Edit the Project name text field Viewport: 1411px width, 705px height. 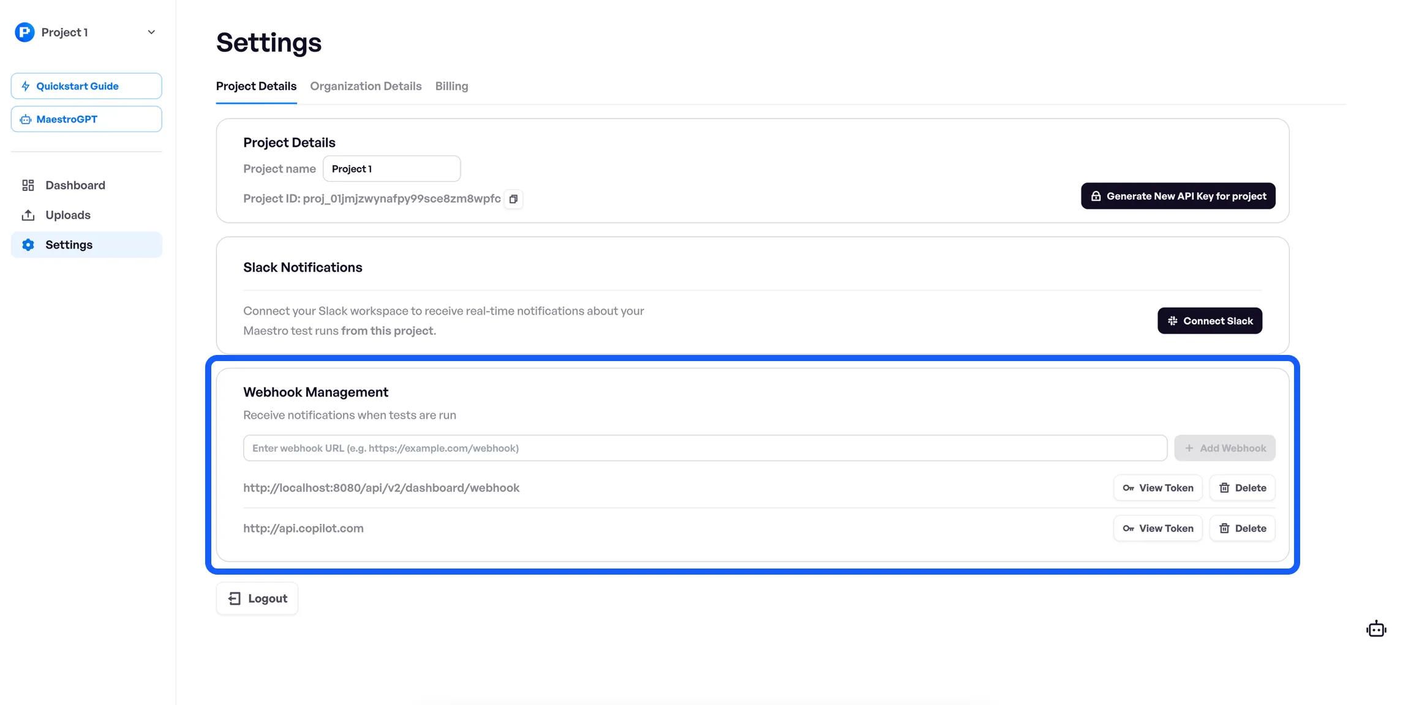point(391,169)
